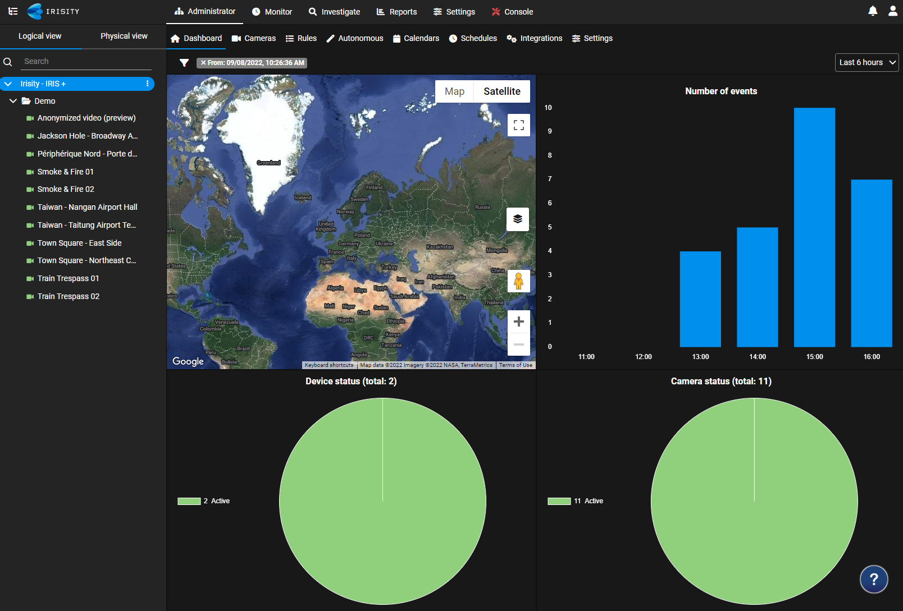The image size is (903, 611).
Task: Open the Last 6 hours dropdown
Action: pyautogui.click(x=866, y=62)
